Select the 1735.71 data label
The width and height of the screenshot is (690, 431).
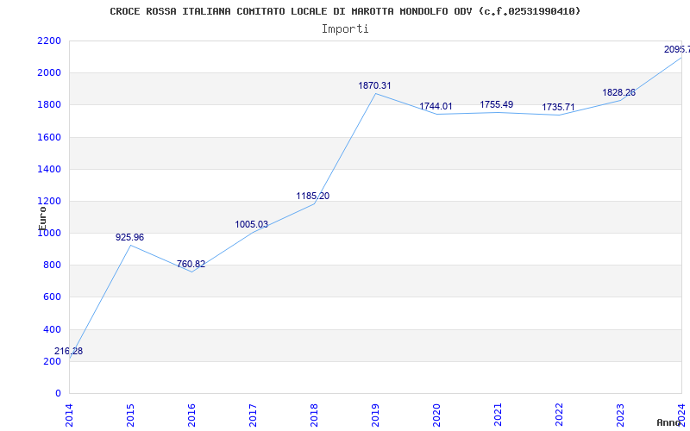[558, 107]
